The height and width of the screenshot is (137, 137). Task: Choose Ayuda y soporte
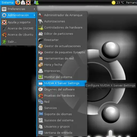click(x=18, y=22)
